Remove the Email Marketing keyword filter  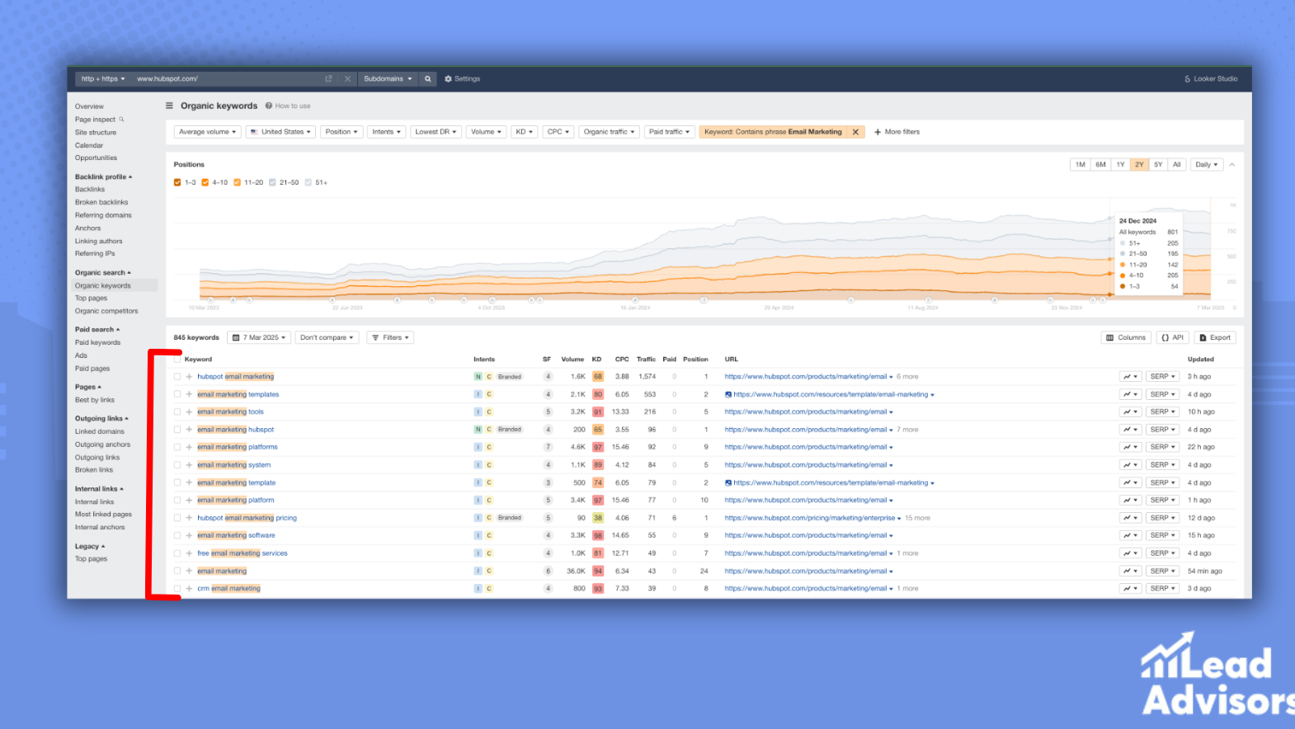[x=855, y=132]
